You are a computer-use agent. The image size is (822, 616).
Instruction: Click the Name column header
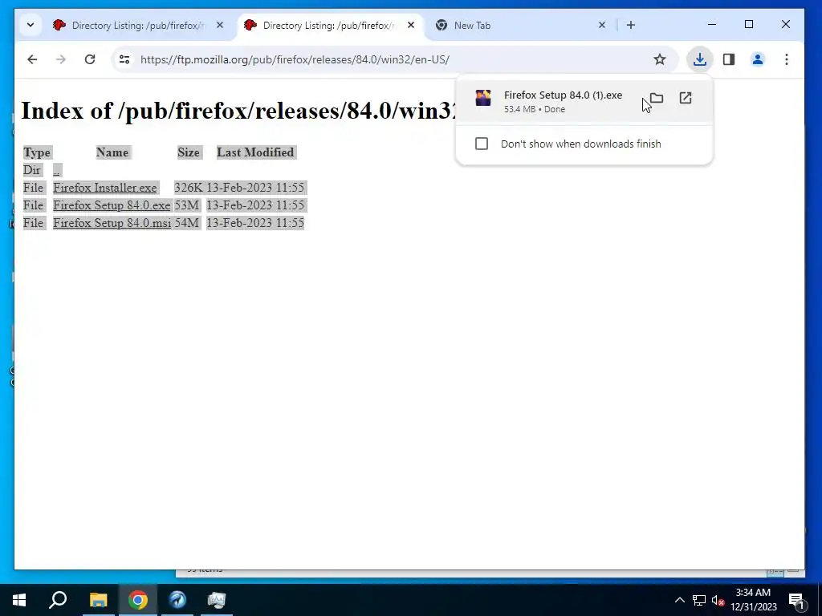(x=112, y=152)
